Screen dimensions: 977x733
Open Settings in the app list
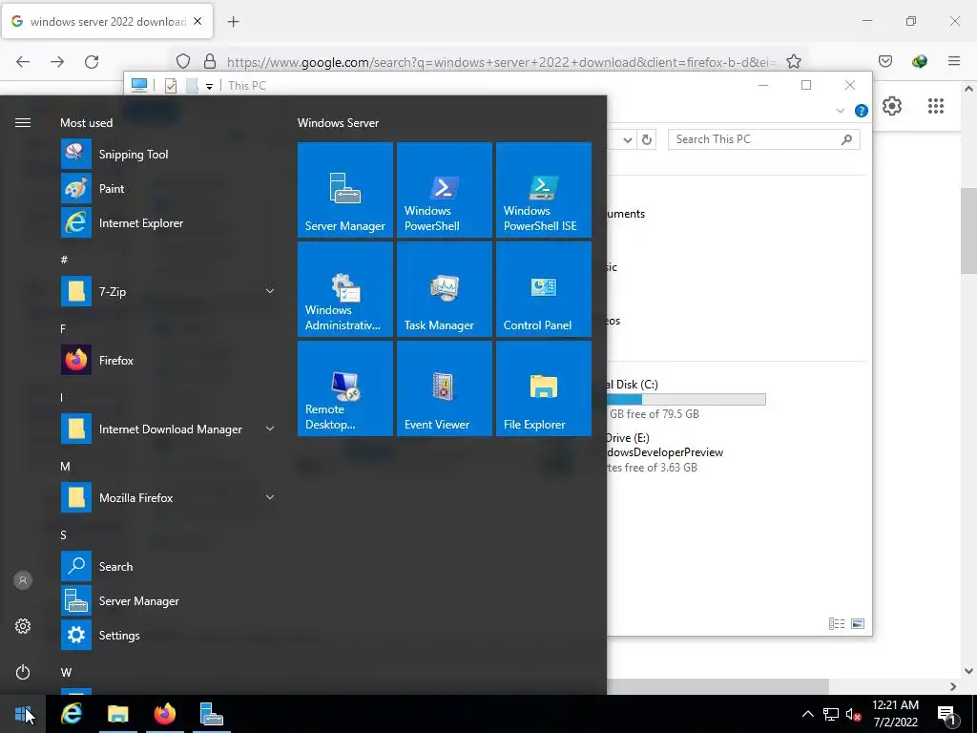pos(168,635)
